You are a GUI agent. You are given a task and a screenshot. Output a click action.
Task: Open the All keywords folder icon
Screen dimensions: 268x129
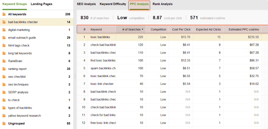click(x=4, y=14)
